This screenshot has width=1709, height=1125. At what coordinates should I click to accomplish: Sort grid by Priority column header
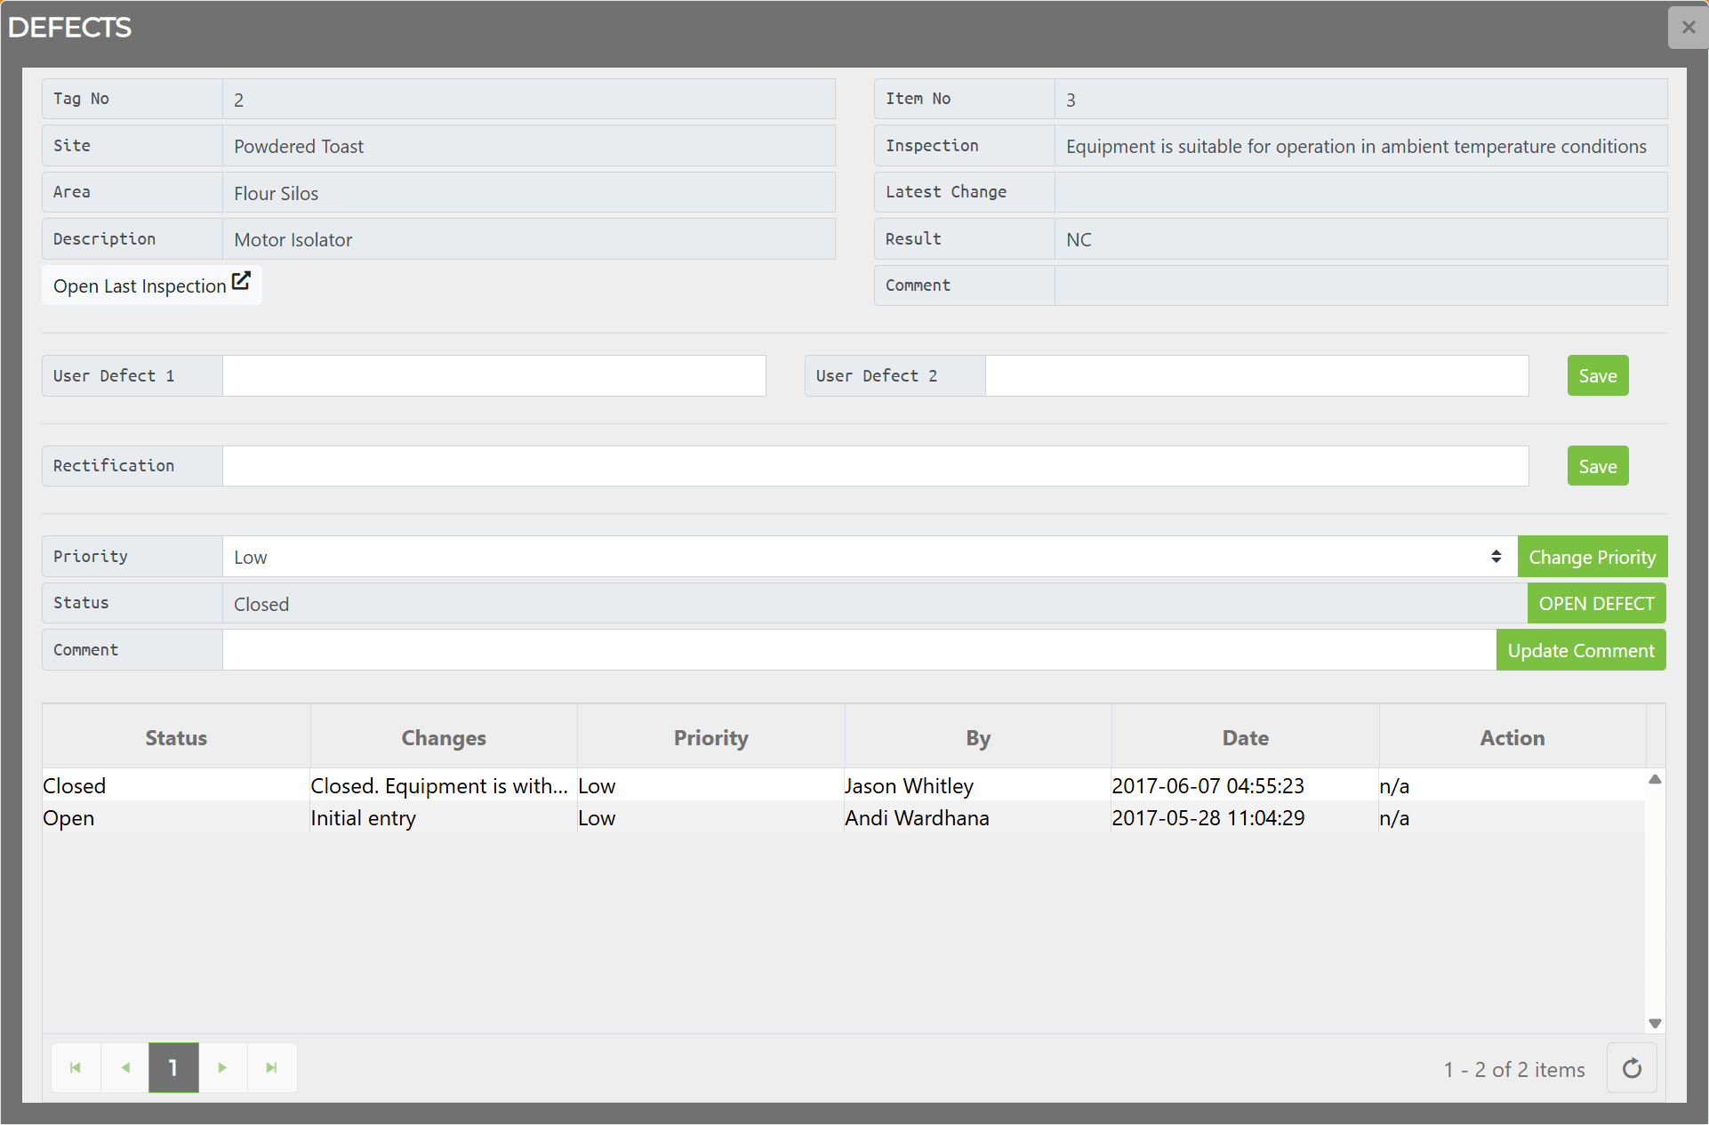click(x=711, y=737)
